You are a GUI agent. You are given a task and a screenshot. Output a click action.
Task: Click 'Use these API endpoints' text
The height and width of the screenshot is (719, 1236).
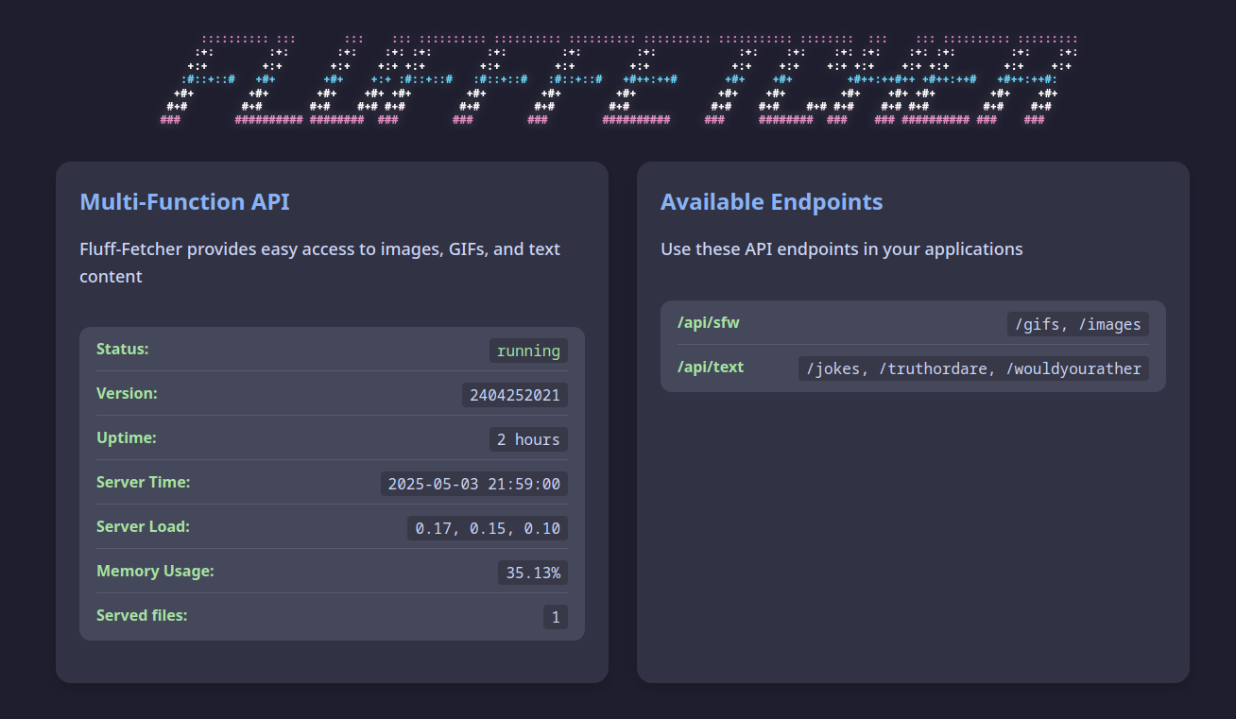coord(841,249)
